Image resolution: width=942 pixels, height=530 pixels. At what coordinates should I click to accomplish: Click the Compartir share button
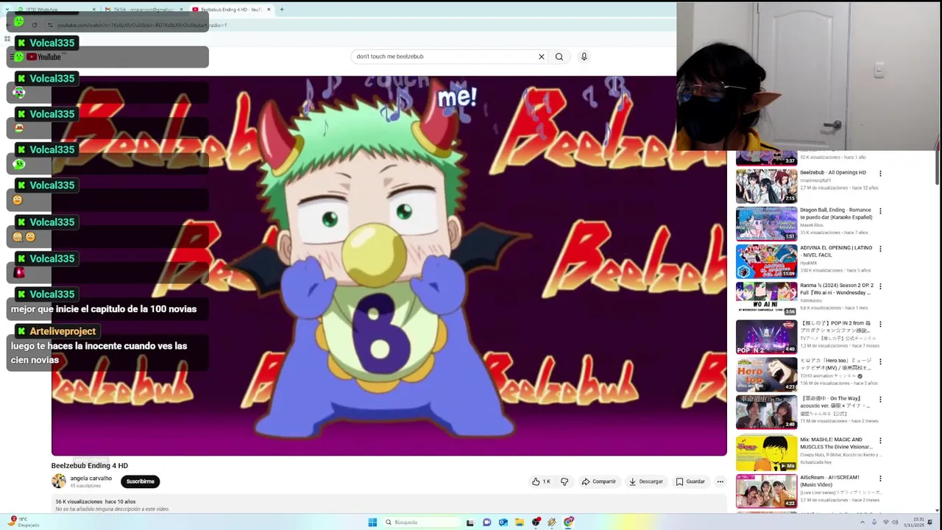click(598, 481)
